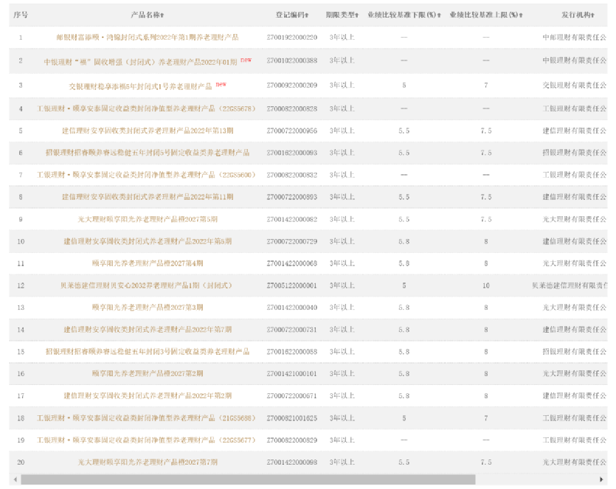
Task: Select registration code Z7000822000828
Action: pos(292,108)
